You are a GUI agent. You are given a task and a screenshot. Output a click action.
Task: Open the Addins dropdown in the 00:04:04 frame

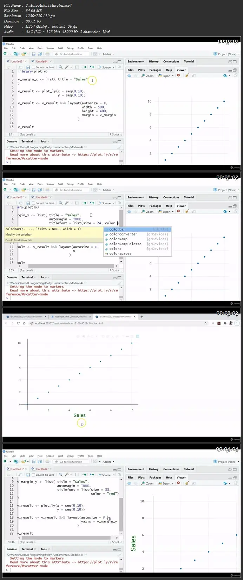pos(108,462)
